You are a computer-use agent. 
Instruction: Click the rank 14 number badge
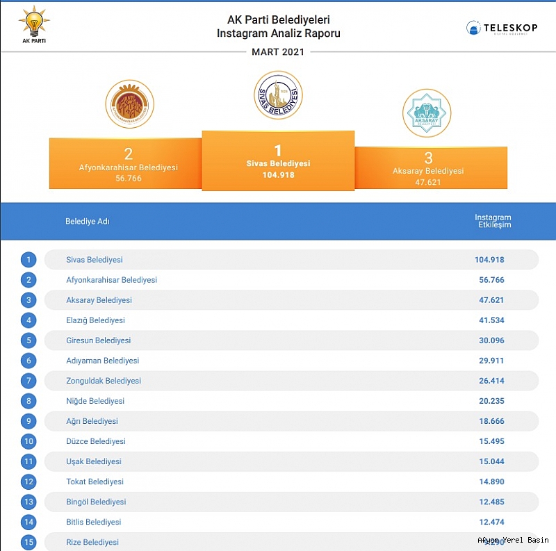28,522
